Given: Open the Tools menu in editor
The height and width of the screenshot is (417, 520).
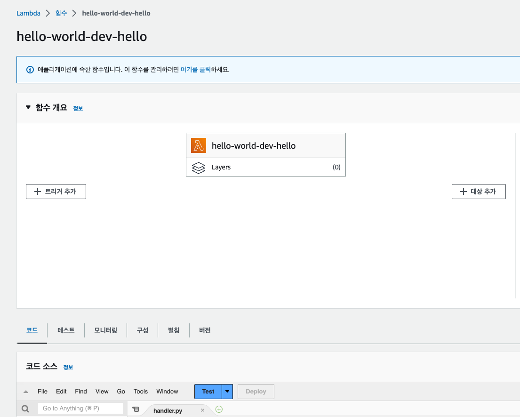Looking at the screenshot, I should click(x=141, y=392).
